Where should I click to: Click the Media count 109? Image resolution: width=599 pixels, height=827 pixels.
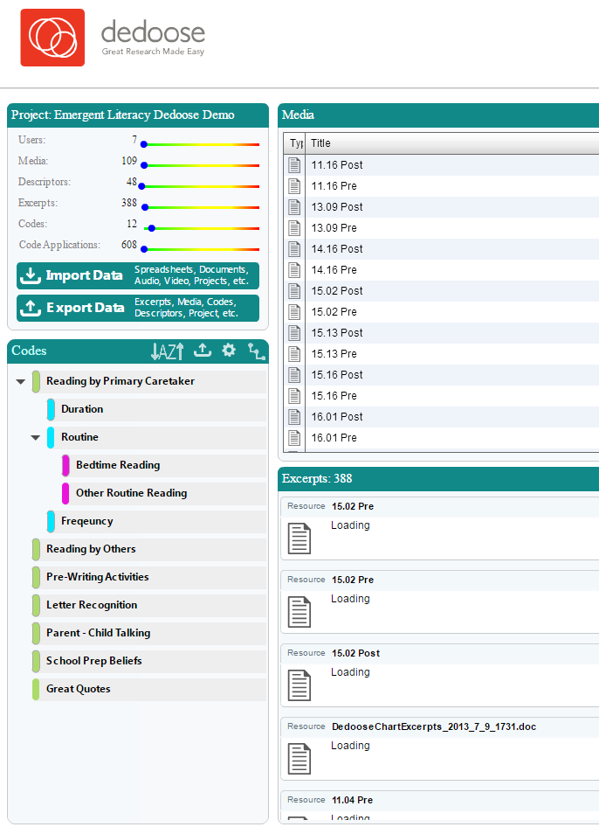pos(129,161)
